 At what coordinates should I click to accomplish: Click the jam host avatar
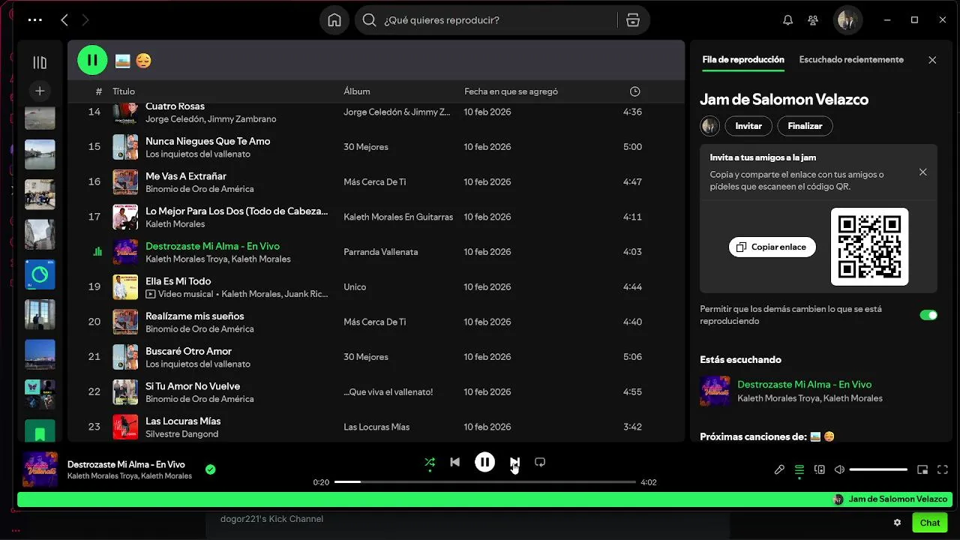coord(709,126)
